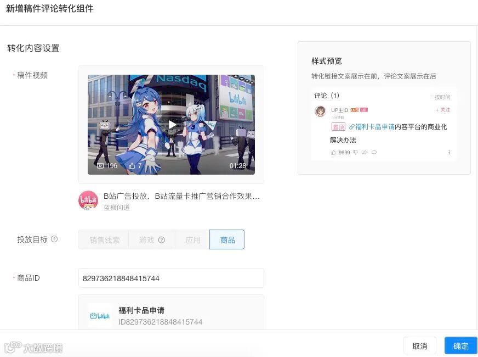Click the 投放目标 help question-mark icon
Screen dimensions: 478x357
pyautogui.click(x=54, y=239)
